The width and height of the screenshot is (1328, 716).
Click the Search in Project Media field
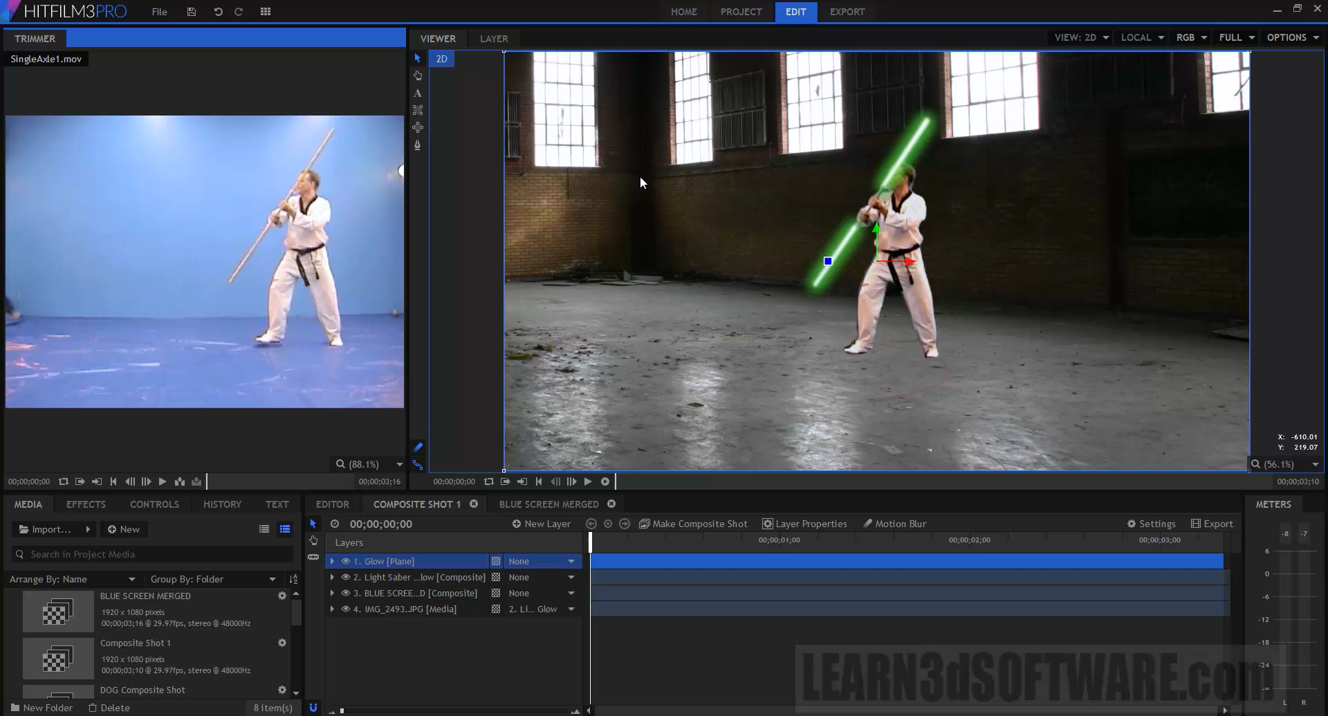[152, 554]
